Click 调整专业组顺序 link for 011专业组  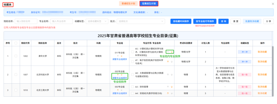(120, 59)
